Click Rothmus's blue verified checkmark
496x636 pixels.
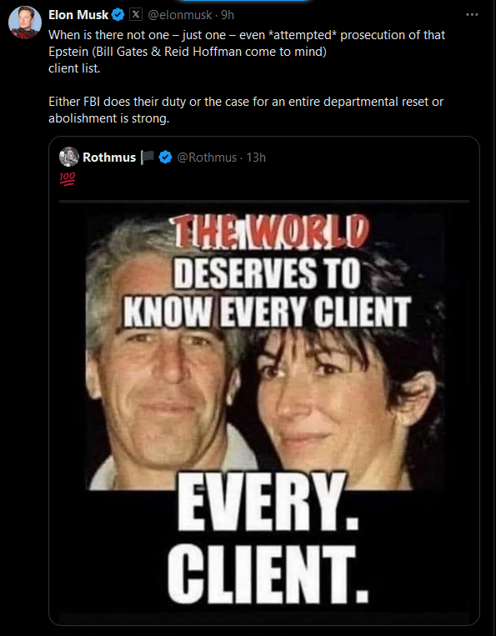pyautogui.click(x=165, y=157)
